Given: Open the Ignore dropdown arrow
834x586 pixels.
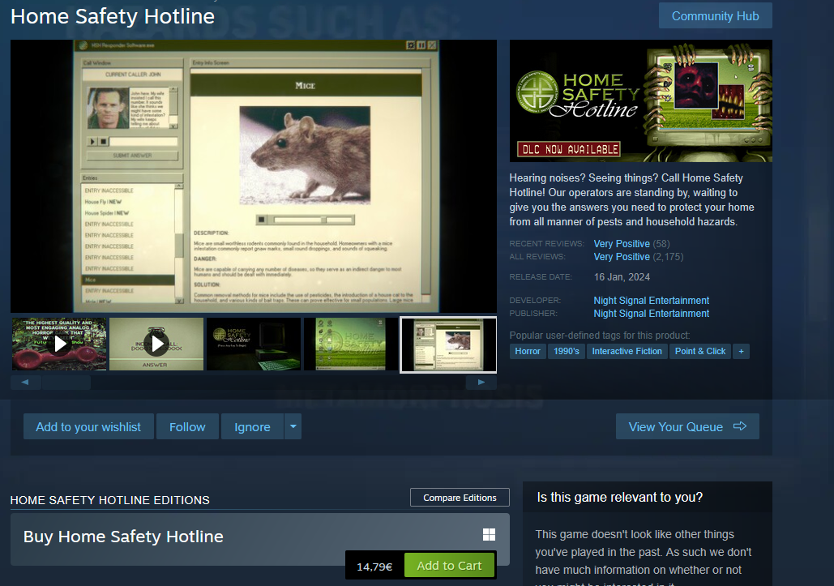Looking at the screenshot, I should pyautogui.click(x=293, y=427).
